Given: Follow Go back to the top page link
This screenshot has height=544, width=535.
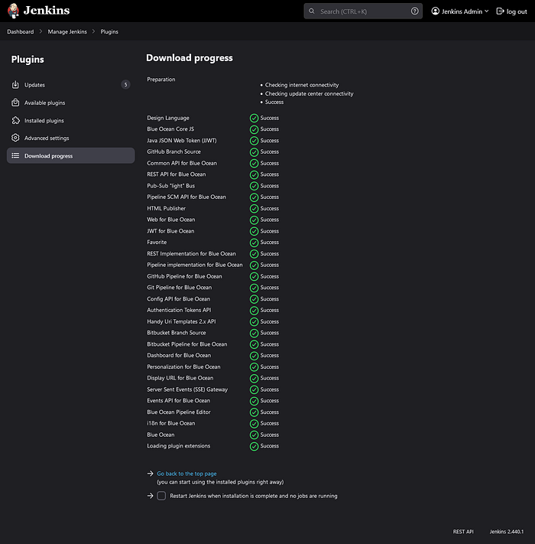Looking at the screenshot, I should point(186,474).
